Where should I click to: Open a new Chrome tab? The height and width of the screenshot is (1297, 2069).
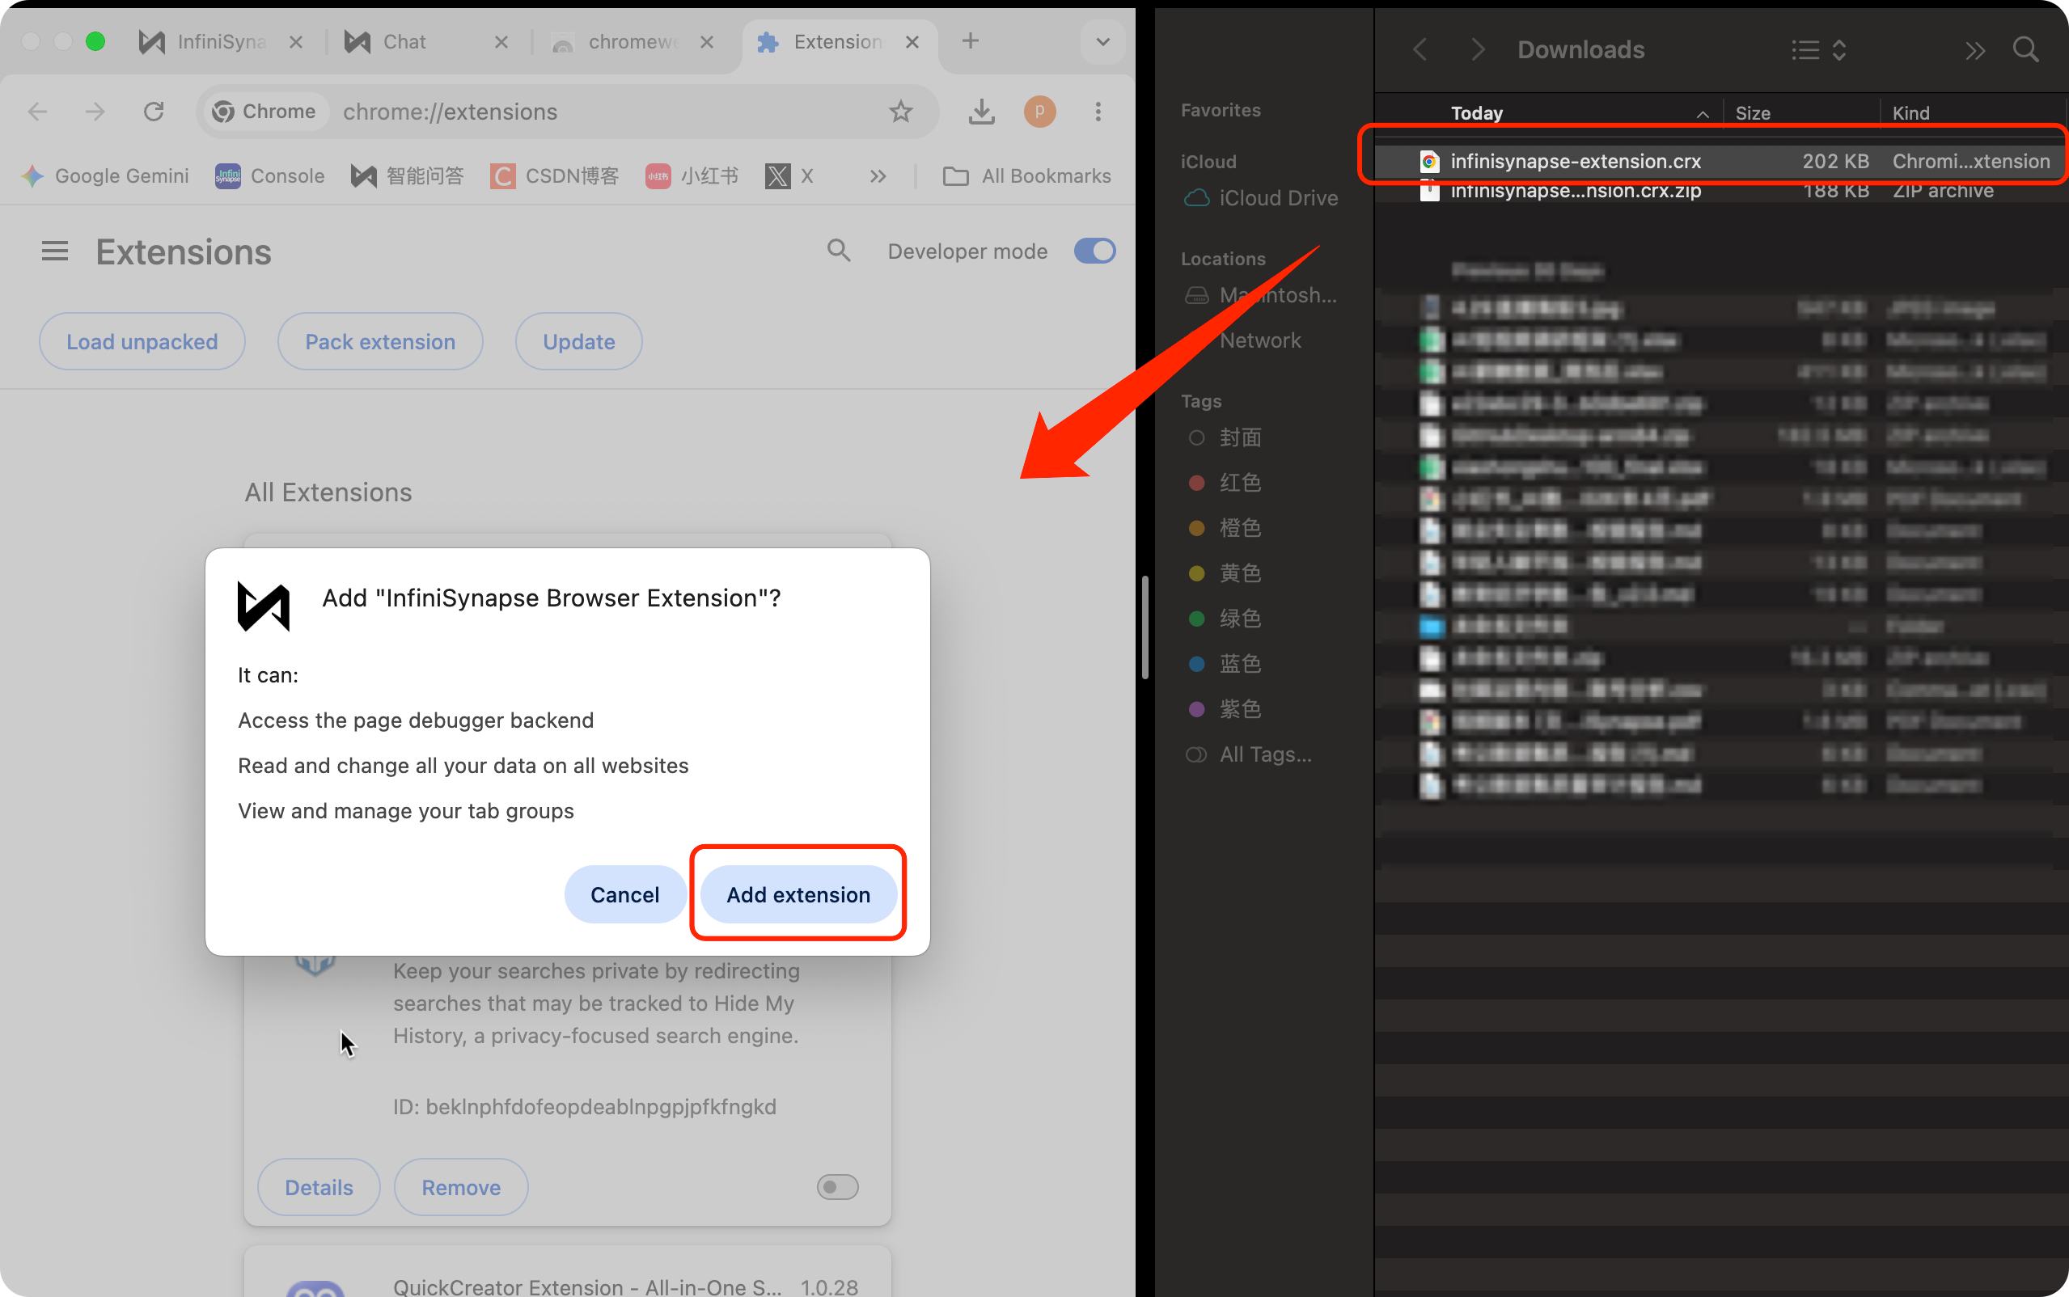point(970,41)
